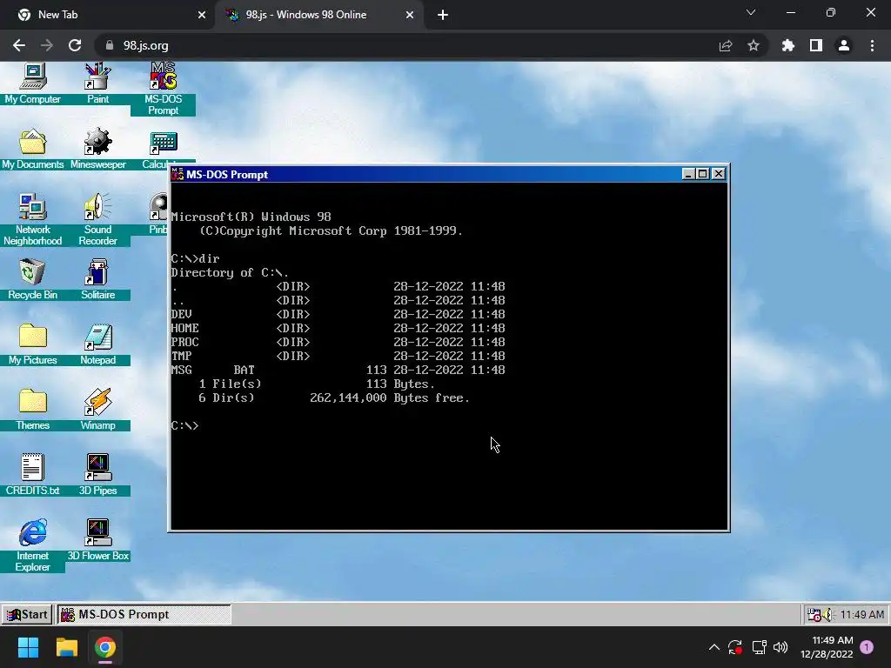Click the DEV directory row
This screenshot has width=891, height=668.
pyautogui.click(x=338, y=314)
